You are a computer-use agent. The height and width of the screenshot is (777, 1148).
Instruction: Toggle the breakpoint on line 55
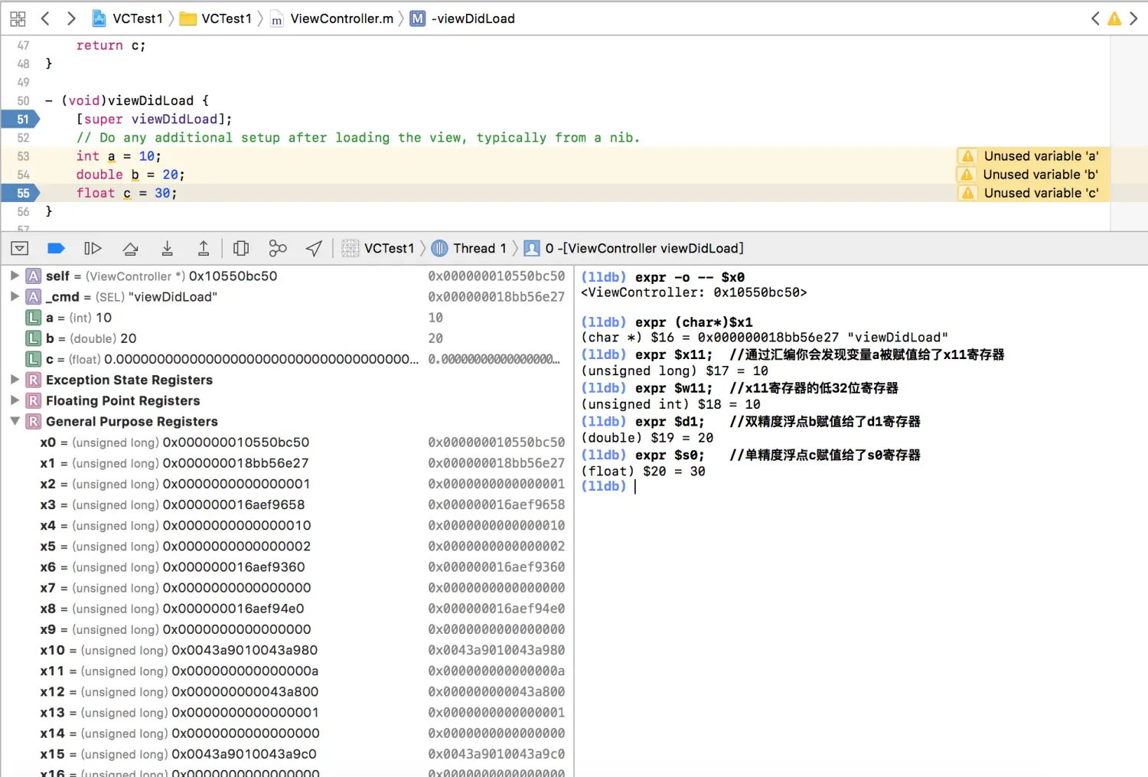coord(21,194)
